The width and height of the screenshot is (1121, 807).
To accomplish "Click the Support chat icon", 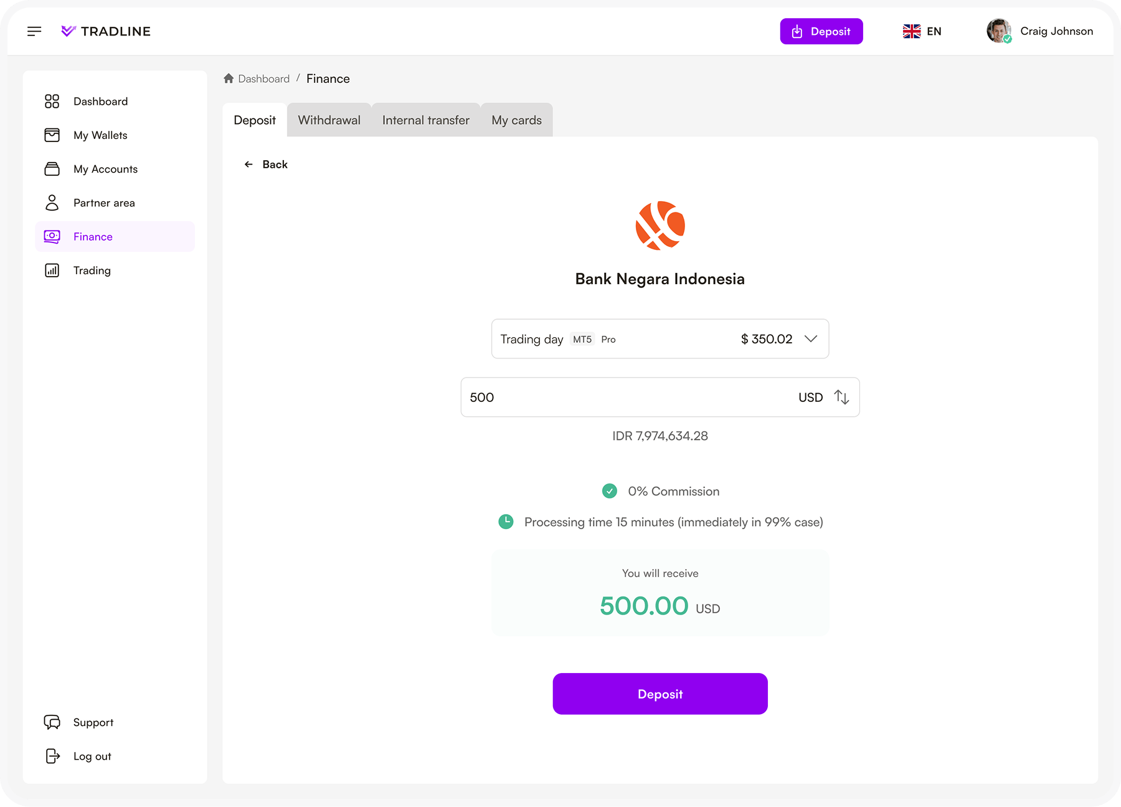I will pos(52,722).
